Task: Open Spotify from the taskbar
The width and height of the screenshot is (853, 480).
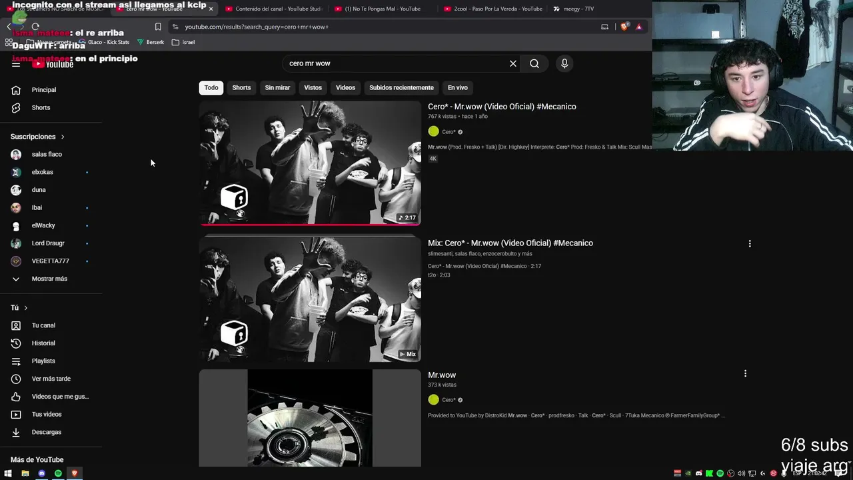Action: [58, 473]
